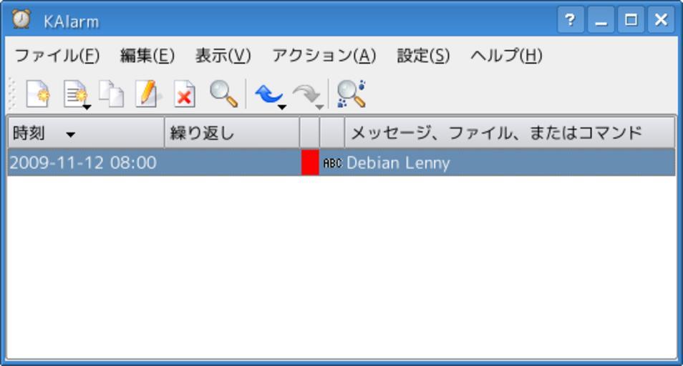Click the red color cell of the alarm
Screen dimensions: 683x366
(x=309, y=163)
